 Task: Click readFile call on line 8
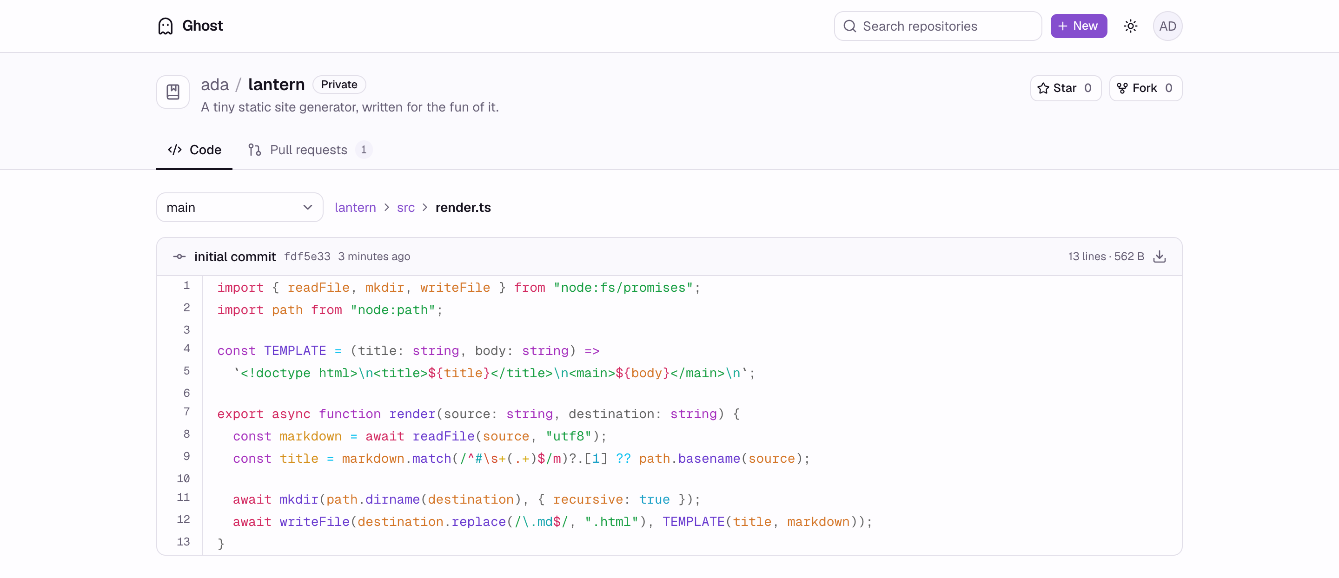[444, 437]
